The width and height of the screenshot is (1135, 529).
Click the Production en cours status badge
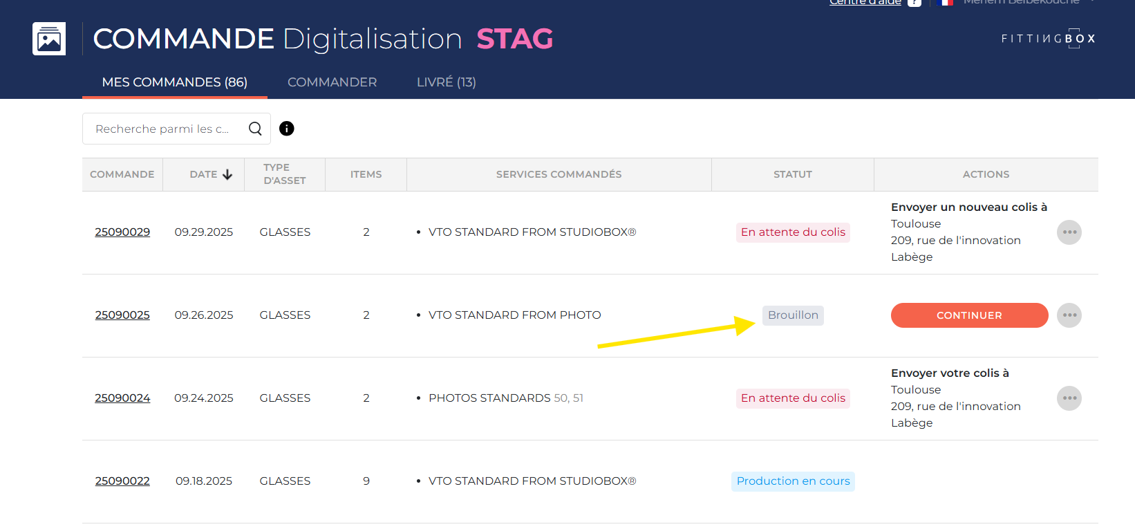pos(793,481)
